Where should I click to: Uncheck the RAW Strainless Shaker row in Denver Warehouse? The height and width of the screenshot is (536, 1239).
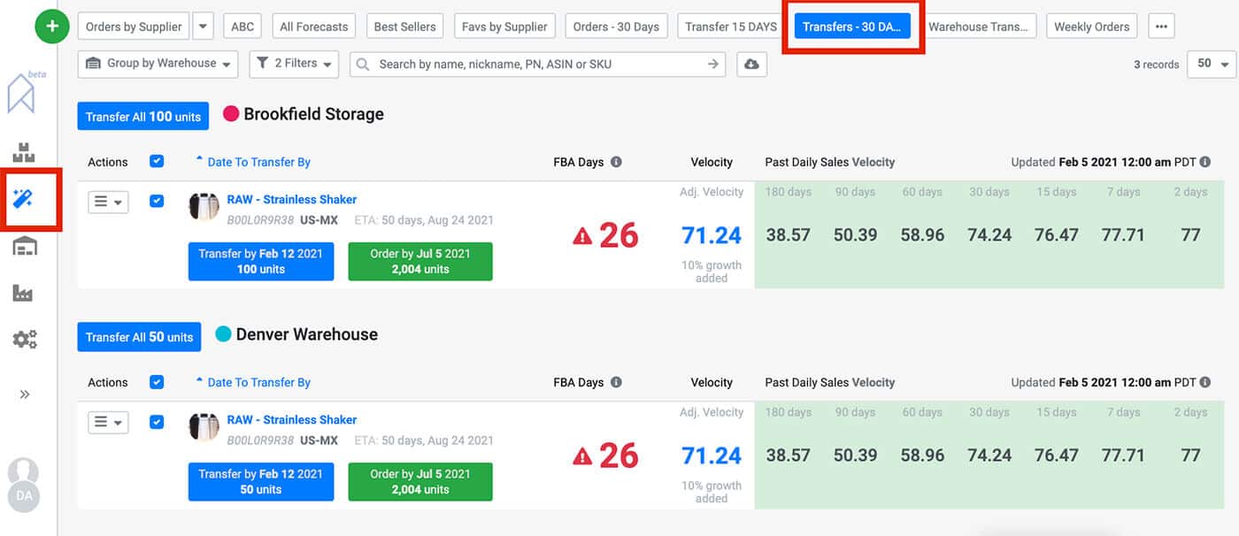157,422
